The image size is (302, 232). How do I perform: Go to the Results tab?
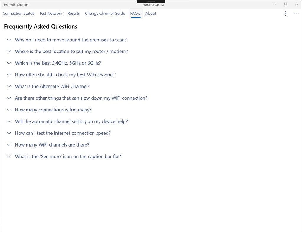coord(74,14)
